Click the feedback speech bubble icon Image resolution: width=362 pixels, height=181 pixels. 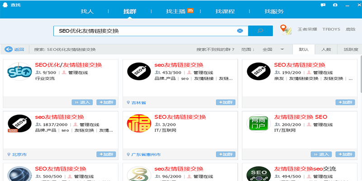point(323,5)
